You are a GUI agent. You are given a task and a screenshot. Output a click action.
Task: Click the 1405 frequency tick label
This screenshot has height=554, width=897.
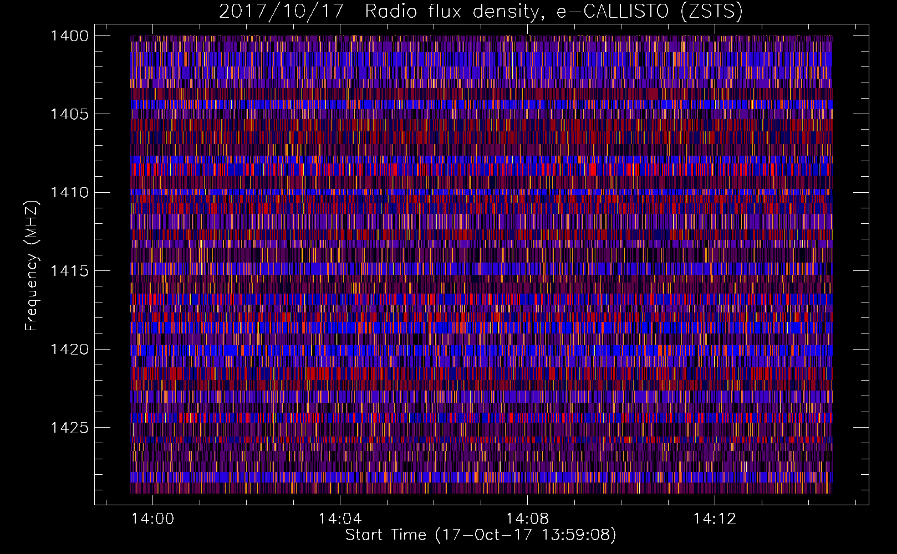point(69,114)
